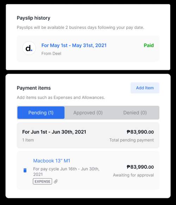This screenshot has height=205, width=176.
Task: Click the ₱83,990.00 total pending amount
Action: coord(140,132)
